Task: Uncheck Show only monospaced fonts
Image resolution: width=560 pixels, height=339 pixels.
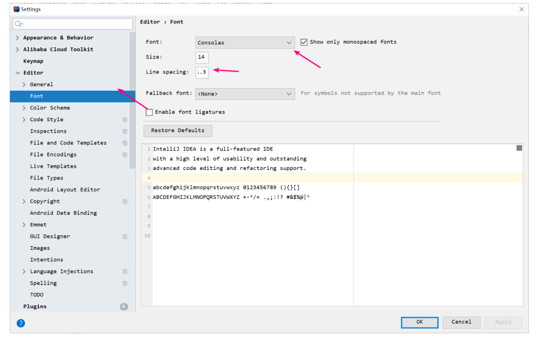Action: click(x=304, y=42)
